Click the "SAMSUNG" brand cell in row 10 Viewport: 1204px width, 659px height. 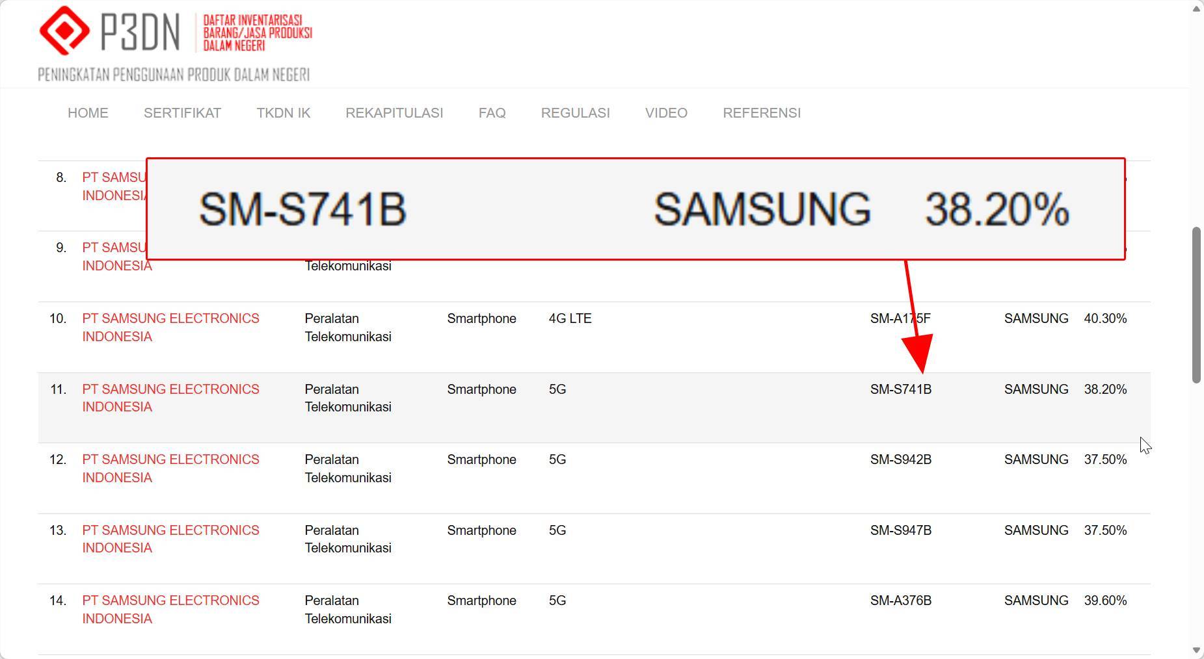1036,318
